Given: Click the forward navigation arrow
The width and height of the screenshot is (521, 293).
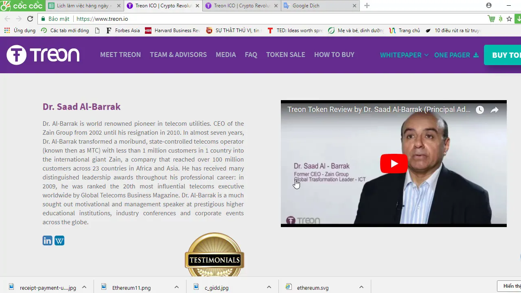Looking at the screenshot, I should coord(19,19).
